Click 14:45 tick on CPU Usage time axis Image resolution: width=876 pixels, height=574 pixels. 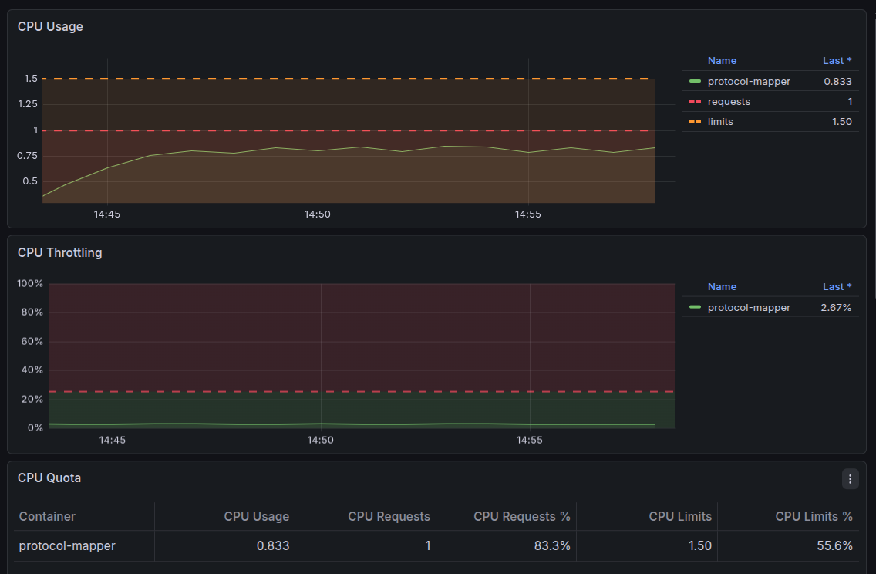[106, 214]
